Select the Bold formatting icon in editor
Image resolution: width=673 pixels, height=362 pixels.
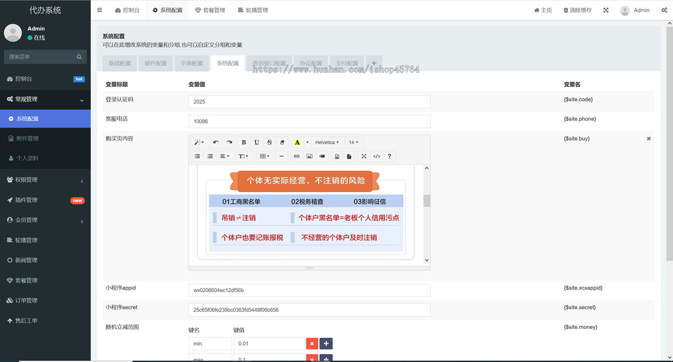click(x=244, y=142)
